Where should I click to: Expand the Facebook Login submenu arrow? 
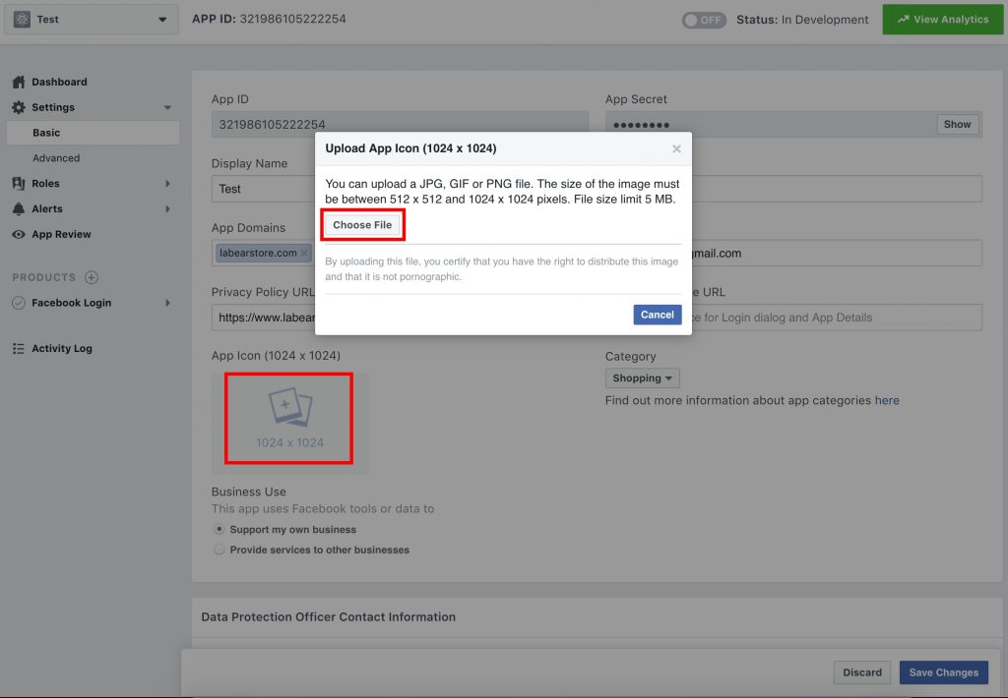[x=167, y=303]
